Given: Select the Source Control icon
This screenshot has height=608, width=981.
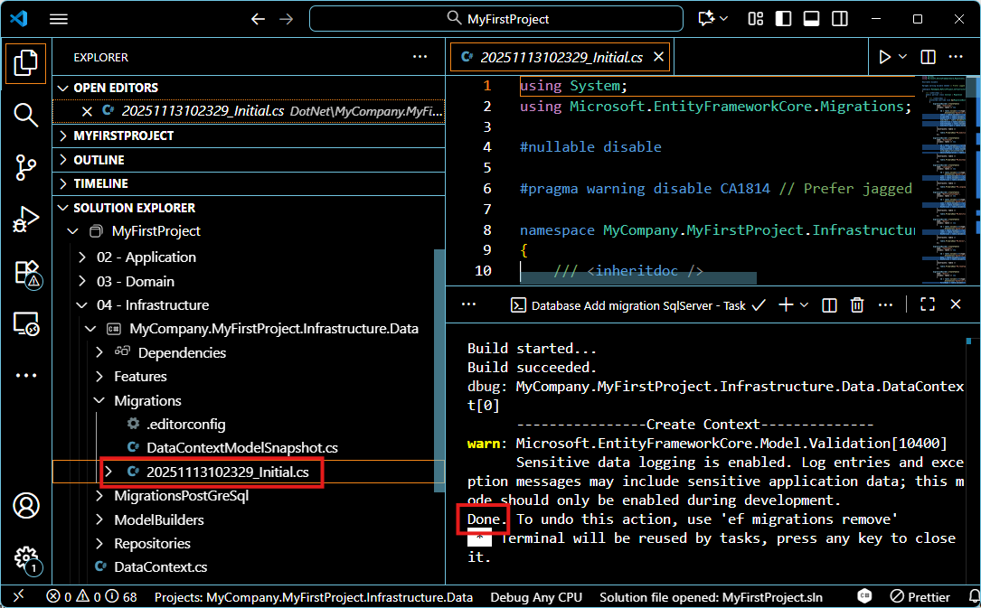Looking at the screenshot, I should (x=25, y=167).
